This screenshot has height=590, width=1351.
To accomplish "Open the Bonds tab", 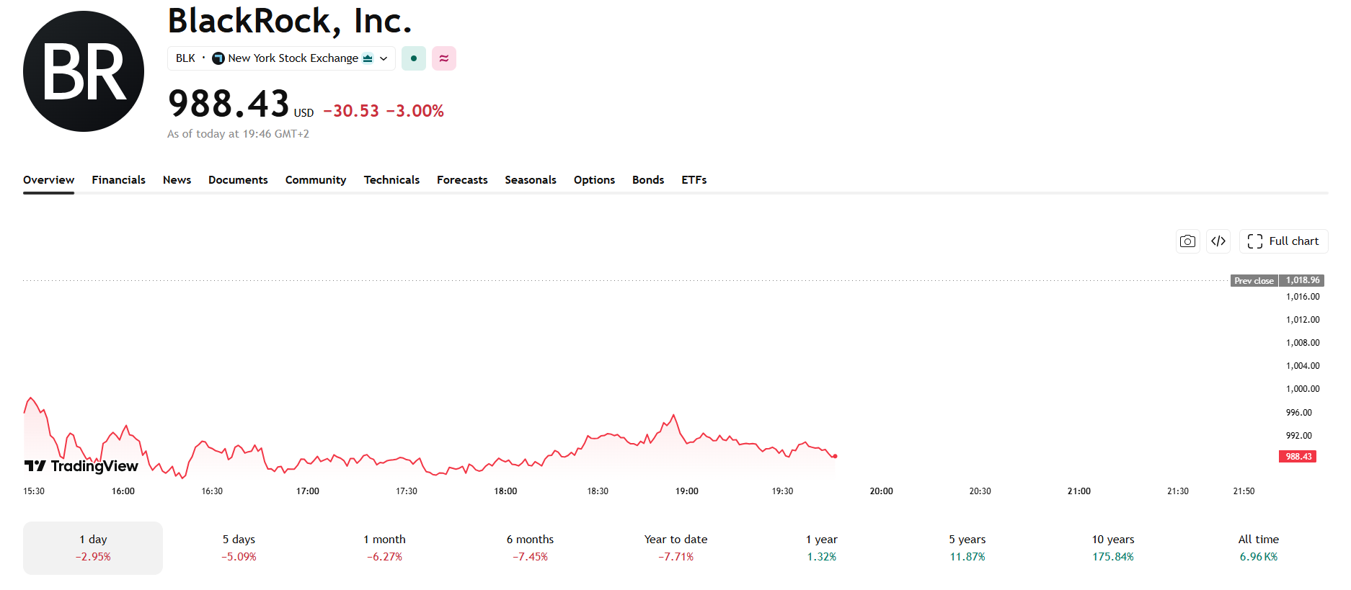I will tap(648, 180).
